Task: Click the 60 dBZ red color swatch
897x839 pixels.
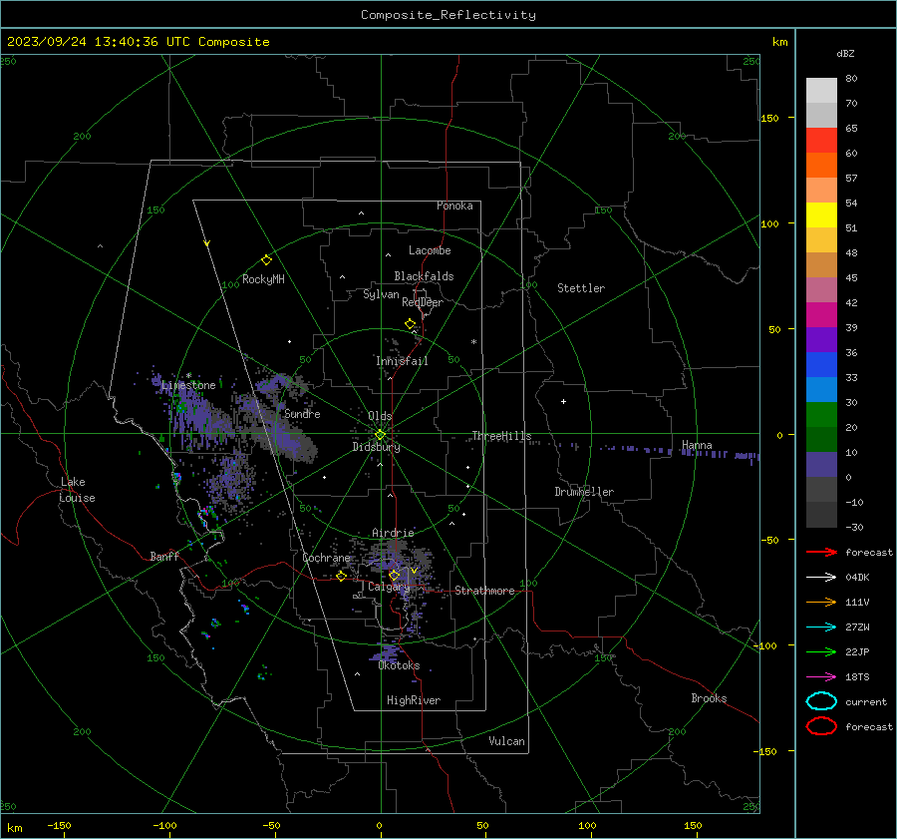Action: [x=821, y=141]
